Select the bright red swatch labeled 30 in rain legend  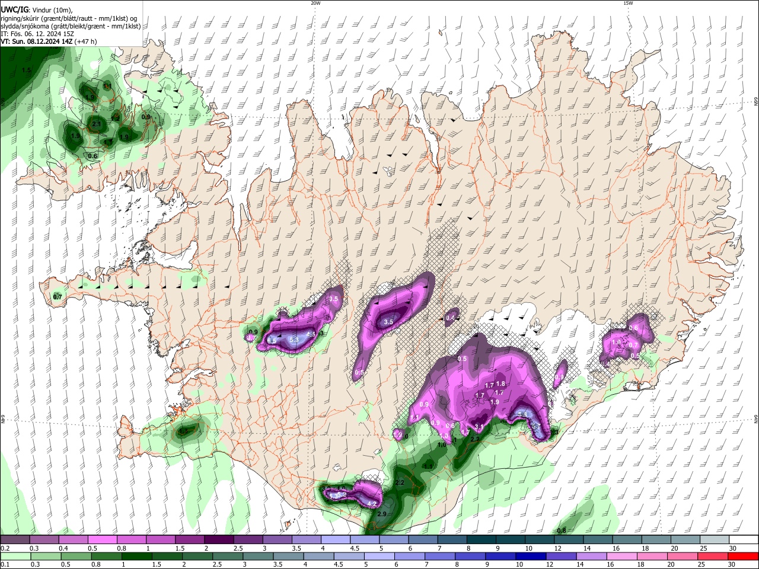click(743, 556)
